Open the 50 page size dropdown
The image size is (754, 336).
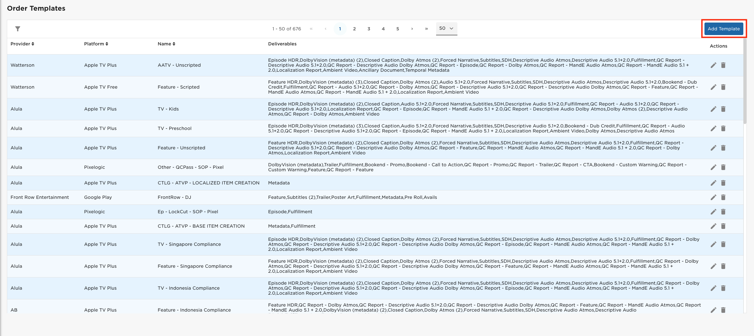[446, 28]
